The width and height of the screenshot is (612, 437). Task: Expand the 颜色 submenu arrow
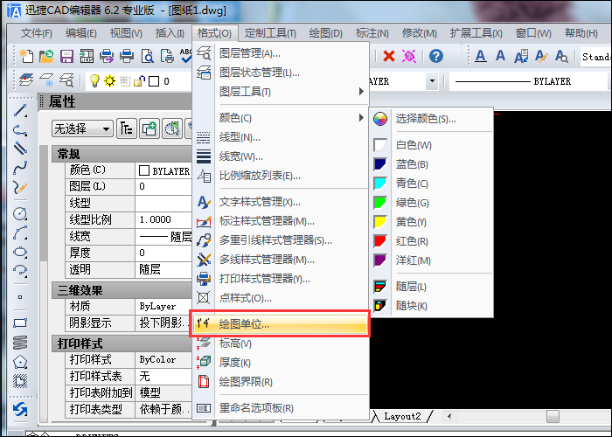coord(361,117)
